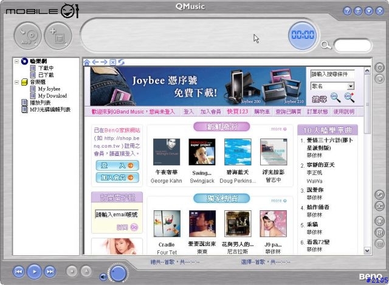The width and height of the screenshot is (389, 285).
Task: Select 下載中 in the tree
Action: pyautogui.click(x=46, y=68)
